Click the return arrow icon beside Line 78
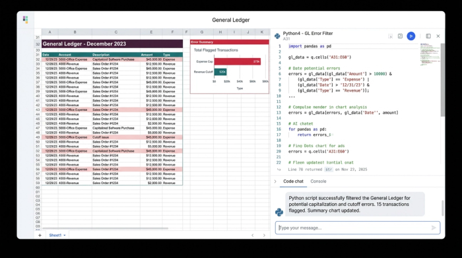The height and width of the screenshot is (258, 462). 279,170
